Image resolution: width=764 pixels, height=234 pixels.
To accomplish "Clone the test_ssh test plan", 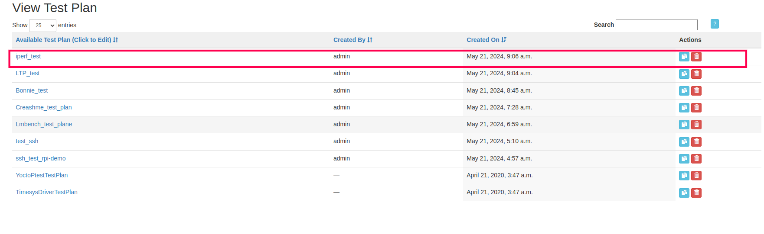I will coord(684,141).
